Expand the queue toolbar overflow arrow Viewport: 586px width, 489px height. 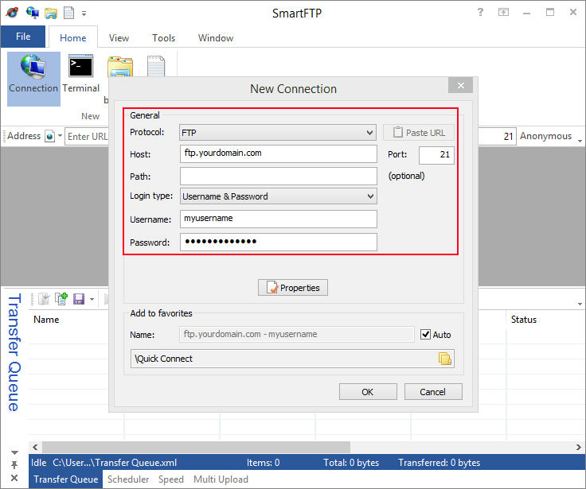tap(580, 304)
